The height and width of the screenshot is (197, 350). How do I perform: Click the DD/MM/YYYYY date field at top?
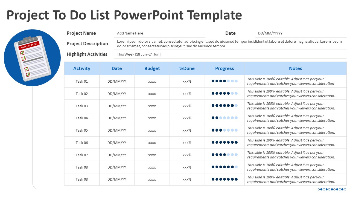[x=270, y=33]
